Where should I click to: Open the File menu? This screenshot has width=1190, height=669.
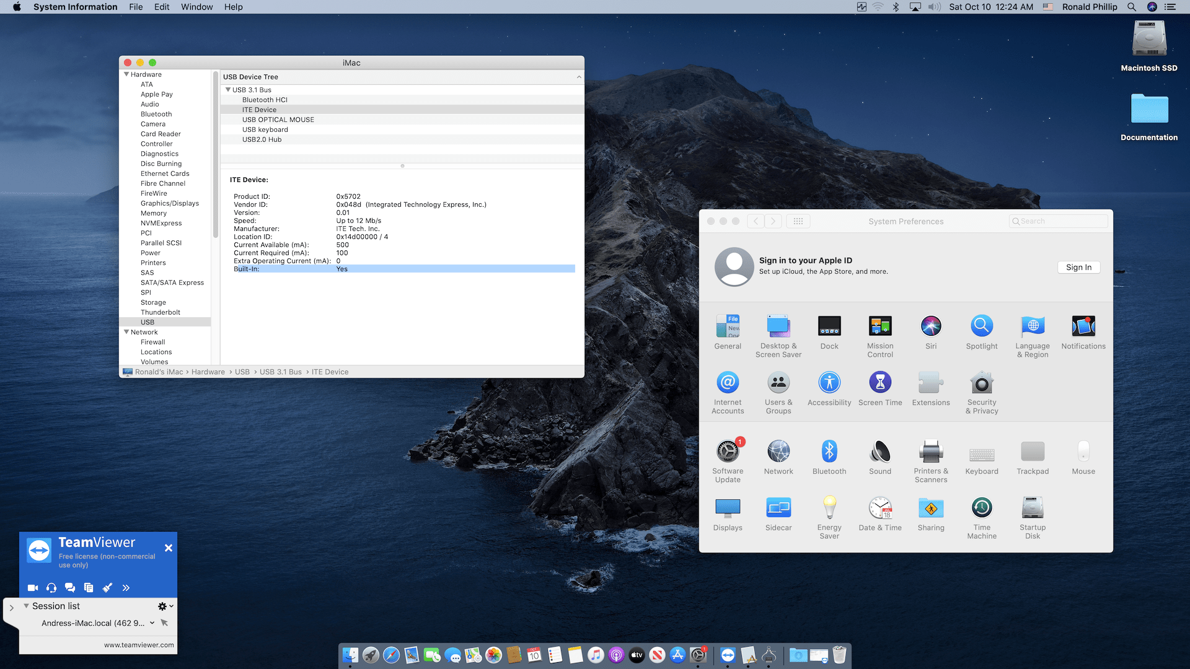click(136, 7)
